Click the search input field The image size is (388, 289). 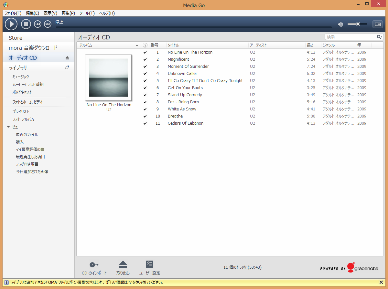click(351, 37)
